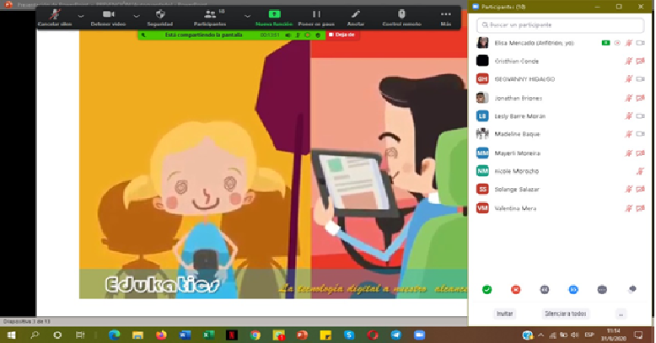Open the video options arrow beside Detener video
The height and width of the screenshot is (343, 656).
pos(137,16)
